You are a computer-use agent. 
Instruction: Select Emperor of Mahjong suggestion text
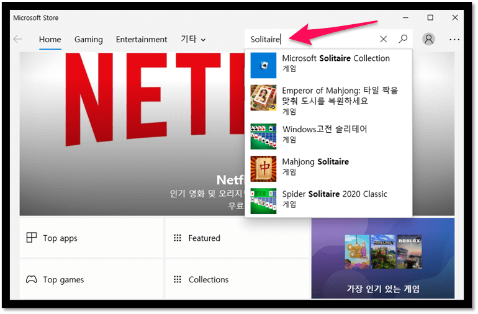coord(340,96)
